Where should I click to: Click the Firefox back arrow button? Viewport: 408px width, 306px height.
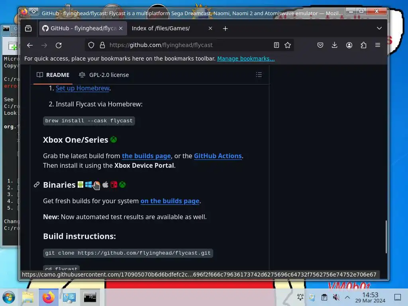(29, 45)
